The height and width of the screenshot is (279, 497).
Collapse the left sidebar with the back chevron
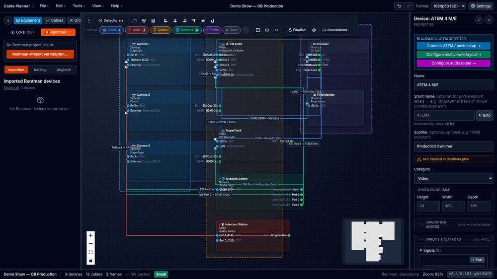coord(8,20)
